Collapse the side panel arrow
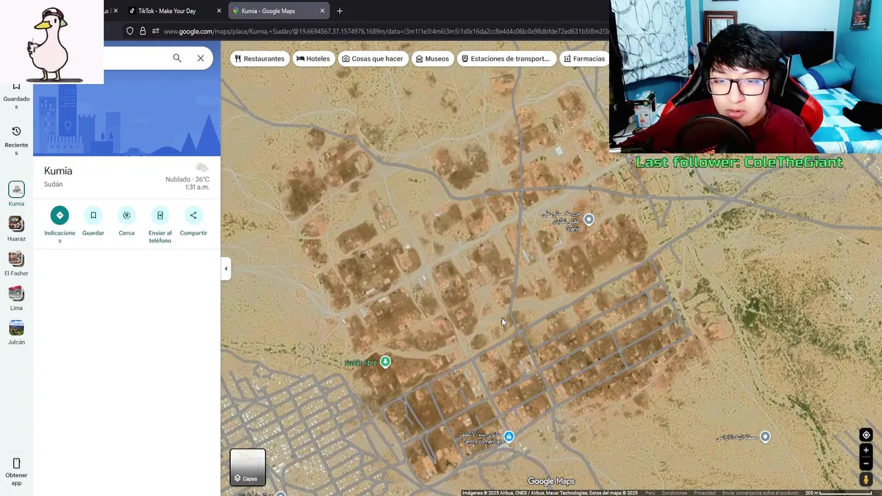 [225, 269]
